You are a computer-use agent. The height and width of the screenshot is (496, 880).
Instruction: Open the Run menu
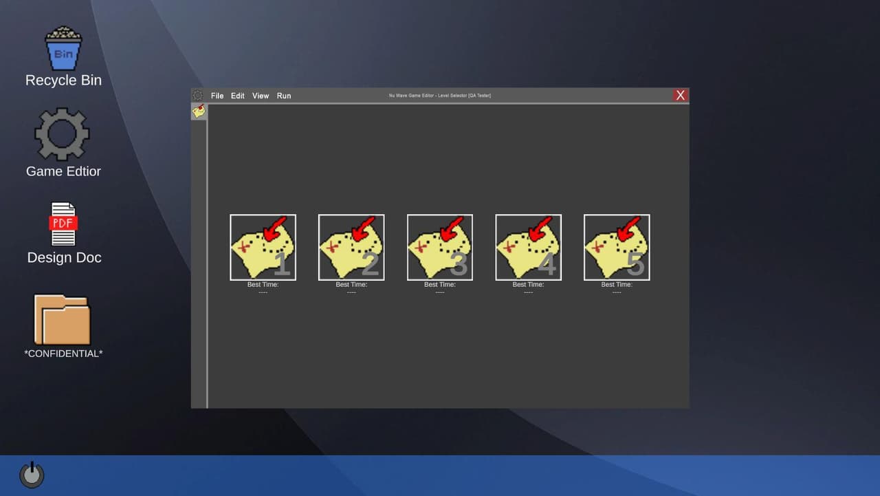point(284,96)
